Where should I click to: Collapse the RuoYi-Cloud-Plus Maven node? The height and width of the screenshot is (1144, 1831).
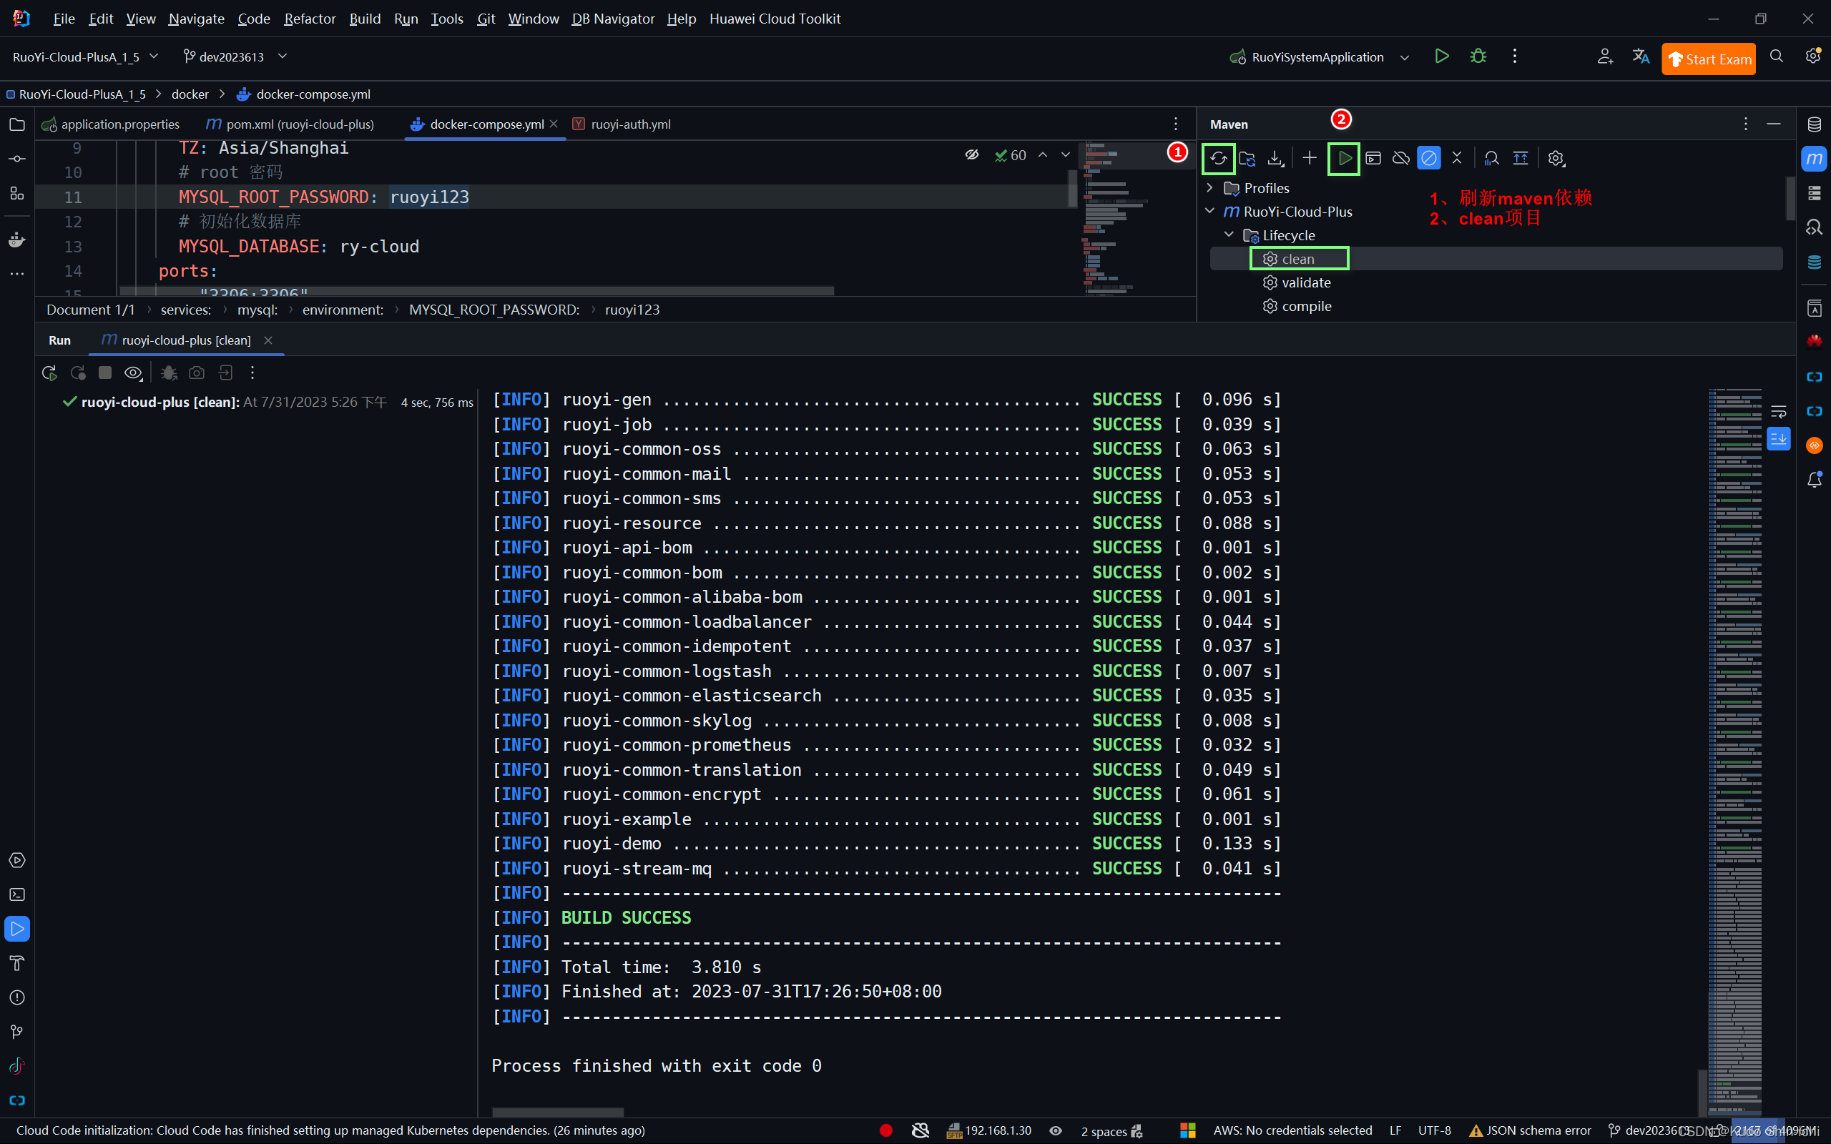click(1210, 211)
